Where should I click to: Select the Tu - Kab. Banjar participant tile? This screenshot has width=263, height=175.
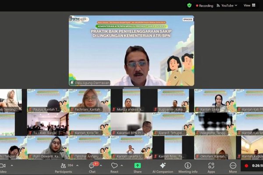pos(48,124)
